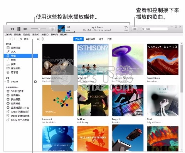Collapse the 音乐播放列表 section header
This screenshot has width=185, height=153.
pyautogui.click(x=12, y=87)
